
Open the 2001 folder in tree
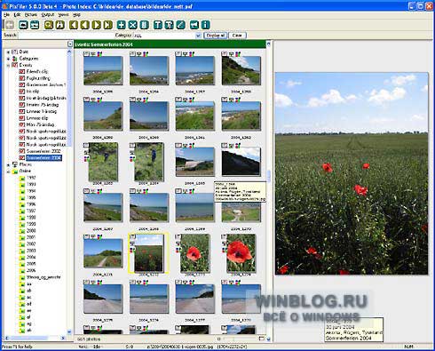(x=31, y=237)
